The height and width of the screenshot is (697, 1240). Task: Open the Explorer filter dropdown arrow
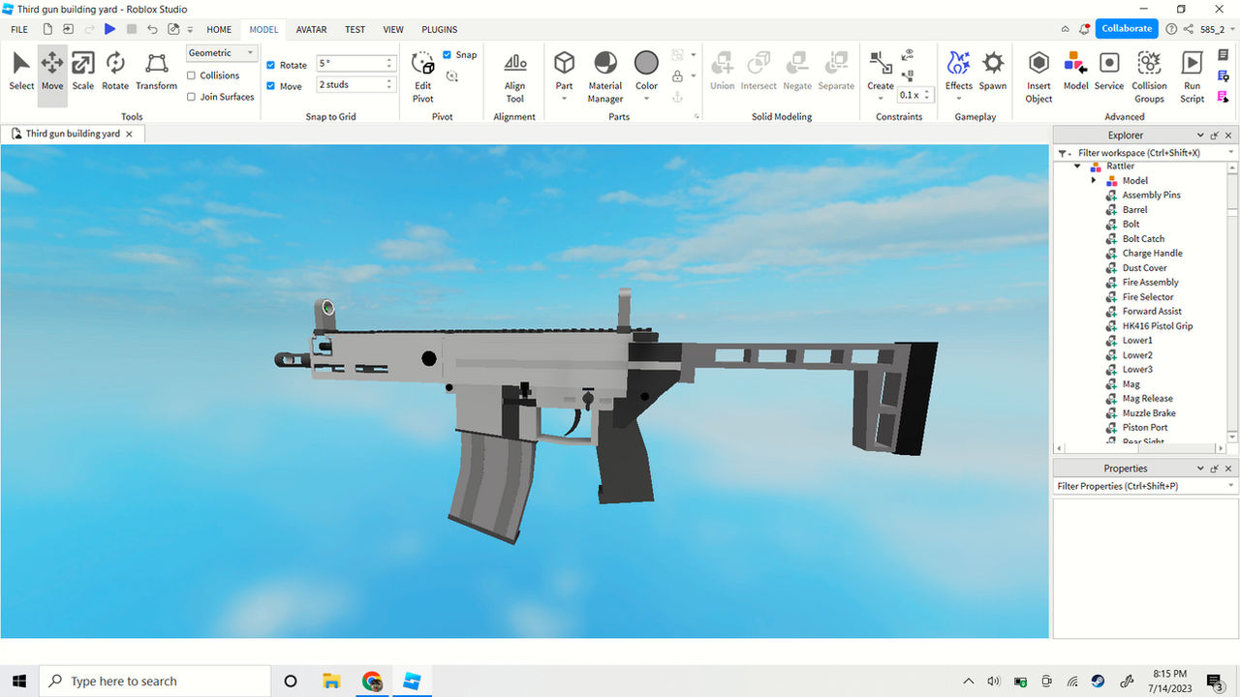coord(1231,153)
